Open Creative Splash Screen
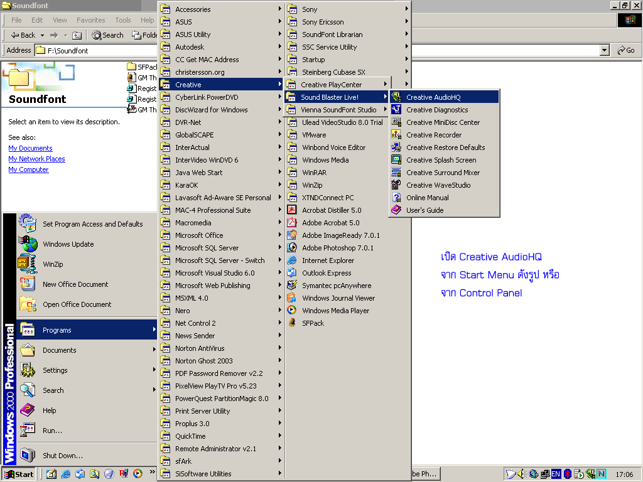This screenshot has width=643, height=482. (x=444, y=160)
